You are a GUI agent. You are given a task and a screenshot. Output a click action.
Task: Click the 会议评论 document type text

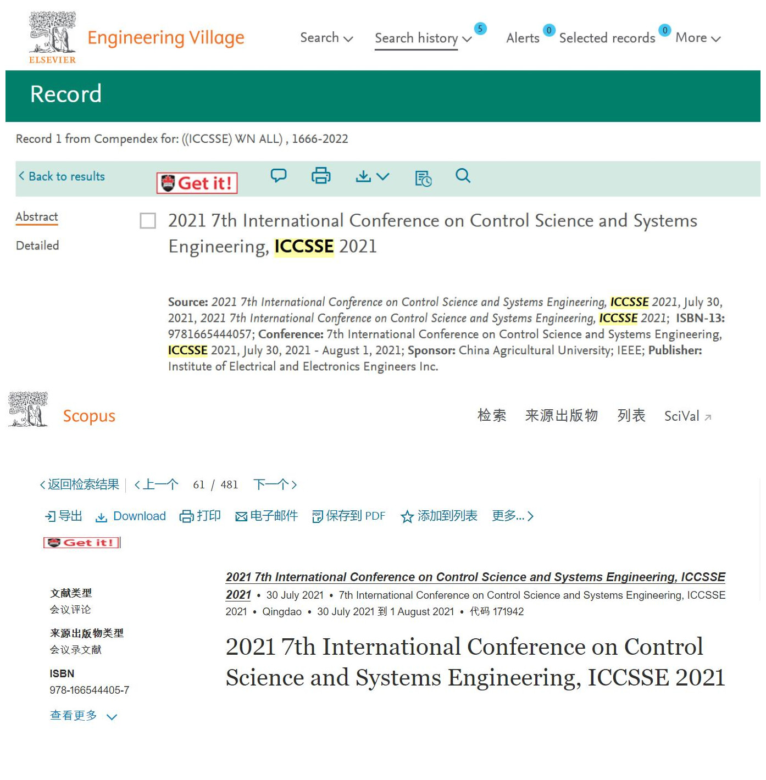(70, 609)
